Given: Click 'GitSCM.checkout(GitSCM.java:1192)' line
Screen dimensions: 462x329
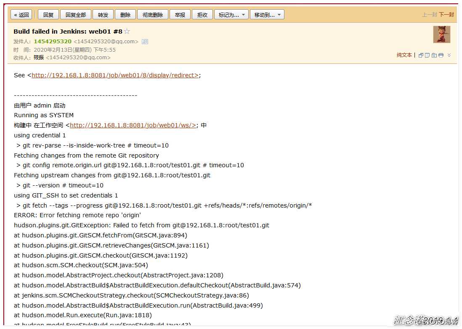Looking at the screenshot, I should coord(101,255).
